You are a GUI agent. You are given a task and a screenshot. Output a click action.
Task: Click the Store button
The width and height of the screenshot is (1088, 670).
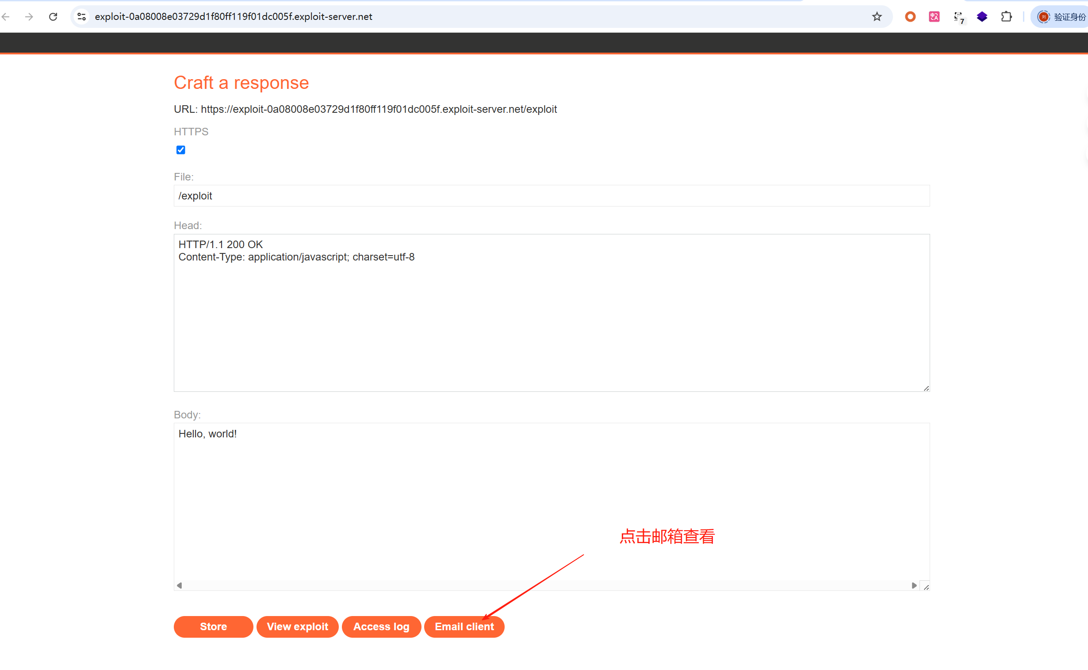[213, 627]
